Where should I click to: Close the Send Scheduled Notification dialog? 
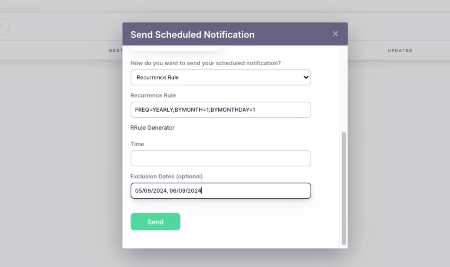click(335, 34)
